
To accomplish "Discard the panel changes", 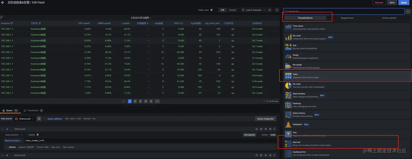I will click(x=379, y=2).
